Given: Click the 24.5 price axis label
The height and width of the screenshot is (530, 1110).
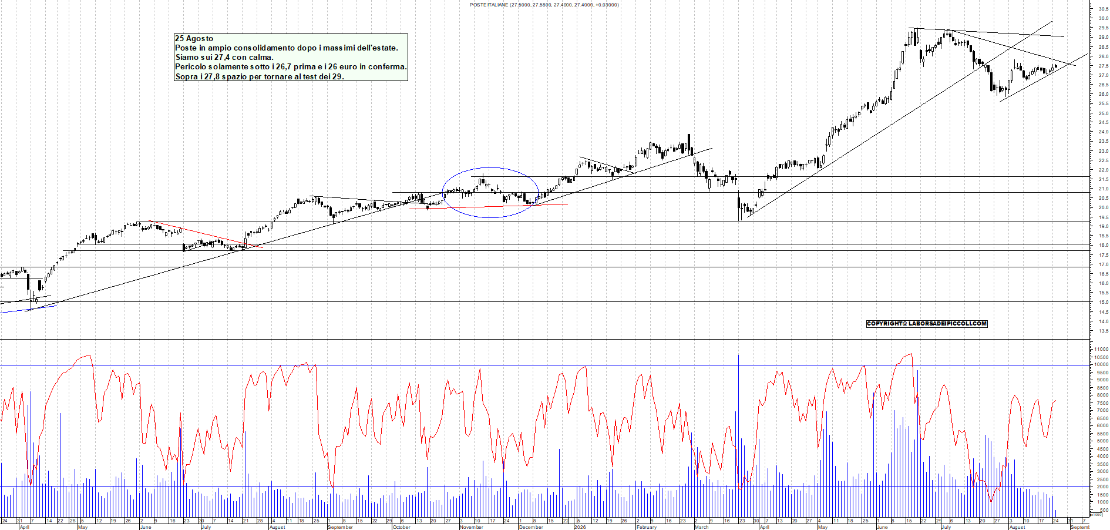Looking at the screenshot, I should (x=1103, y=122).
